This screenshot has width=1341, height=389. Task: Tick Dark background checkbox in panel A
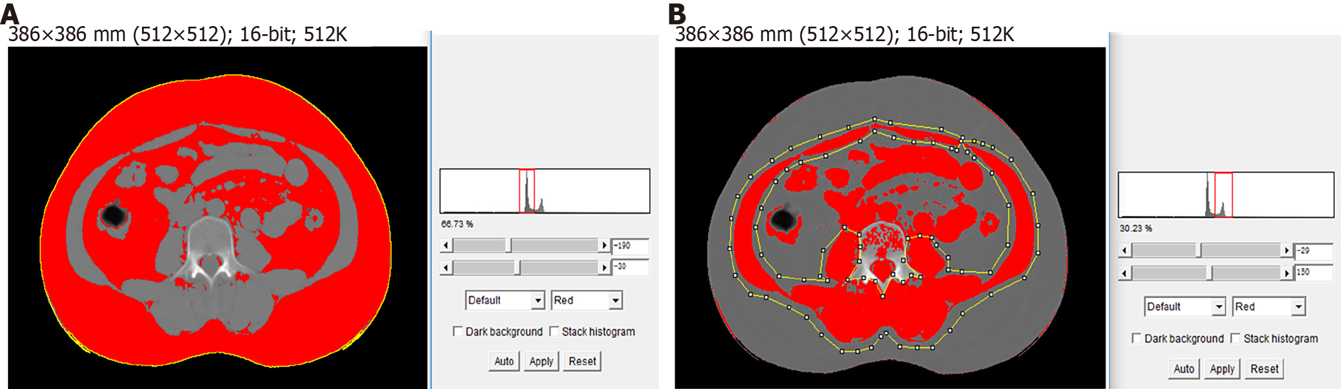(457, 332)
